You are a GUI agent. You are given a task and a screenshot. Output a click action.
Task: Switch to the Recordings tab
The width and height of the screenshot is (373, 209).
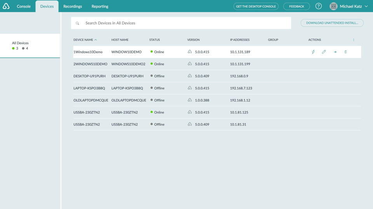(x=73, y=7)
